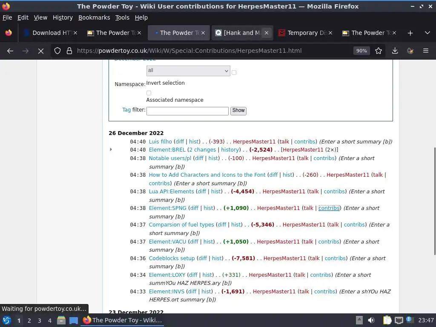Close the Hank and M tab

click(267, 33)
